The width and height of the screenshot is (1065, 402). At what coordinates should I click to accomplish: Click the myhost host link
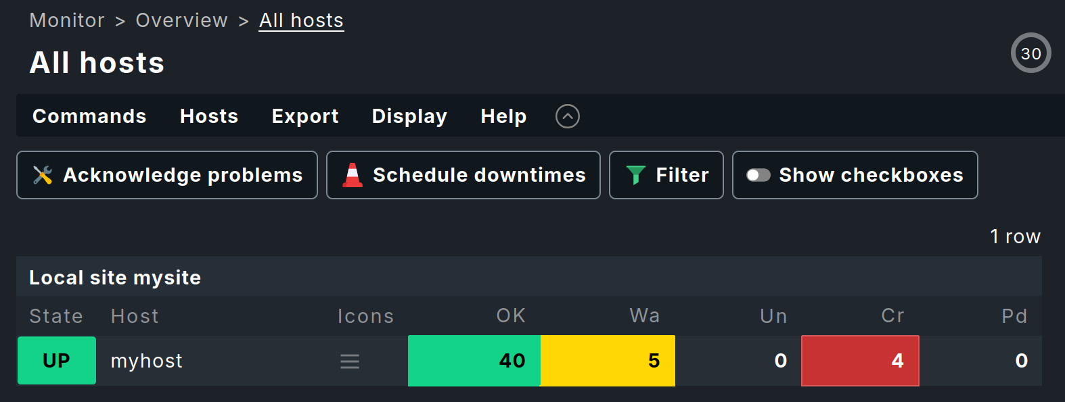pos(147,361)
